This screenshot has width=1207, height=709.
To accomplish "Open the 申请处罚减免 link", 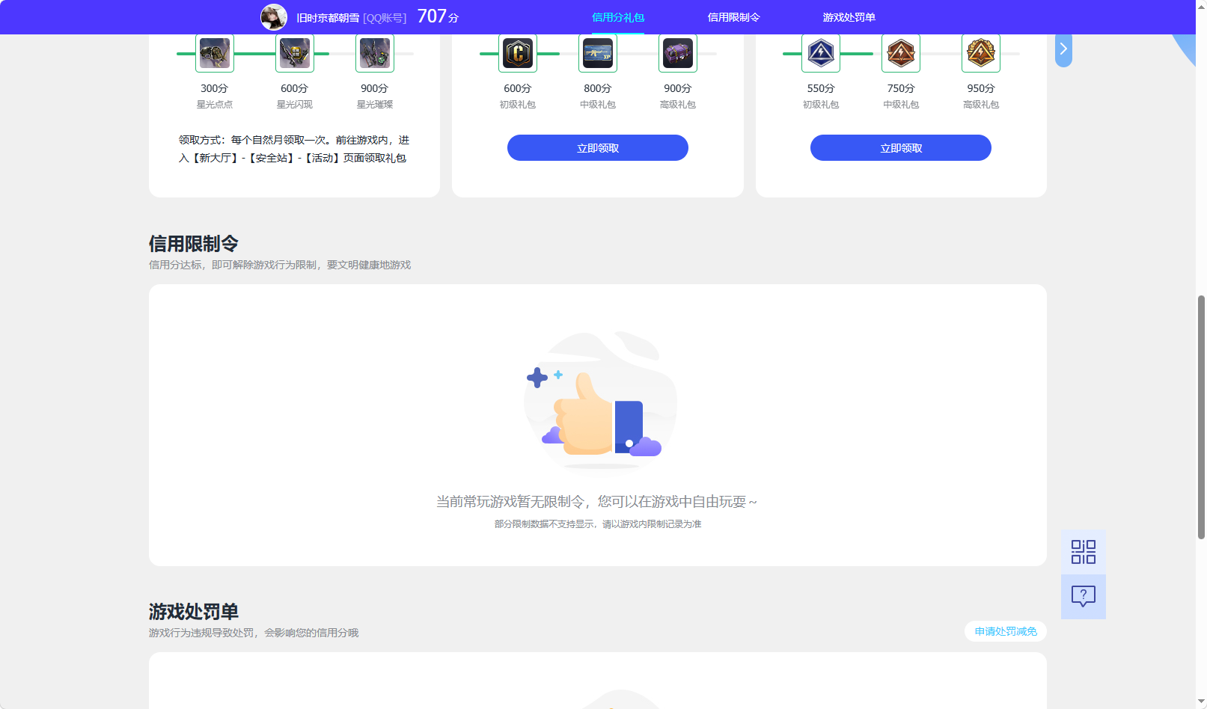I will click(1005, 631).
